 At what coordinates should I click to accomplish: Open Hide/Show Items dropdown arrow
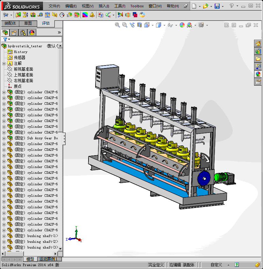(x=176, y=25)
